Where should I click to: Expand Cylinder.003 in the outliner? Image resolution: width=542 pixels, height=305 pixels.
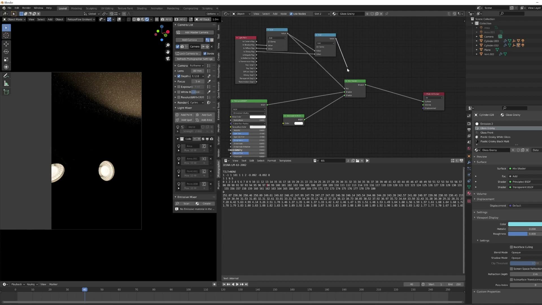tap(477, 41)
